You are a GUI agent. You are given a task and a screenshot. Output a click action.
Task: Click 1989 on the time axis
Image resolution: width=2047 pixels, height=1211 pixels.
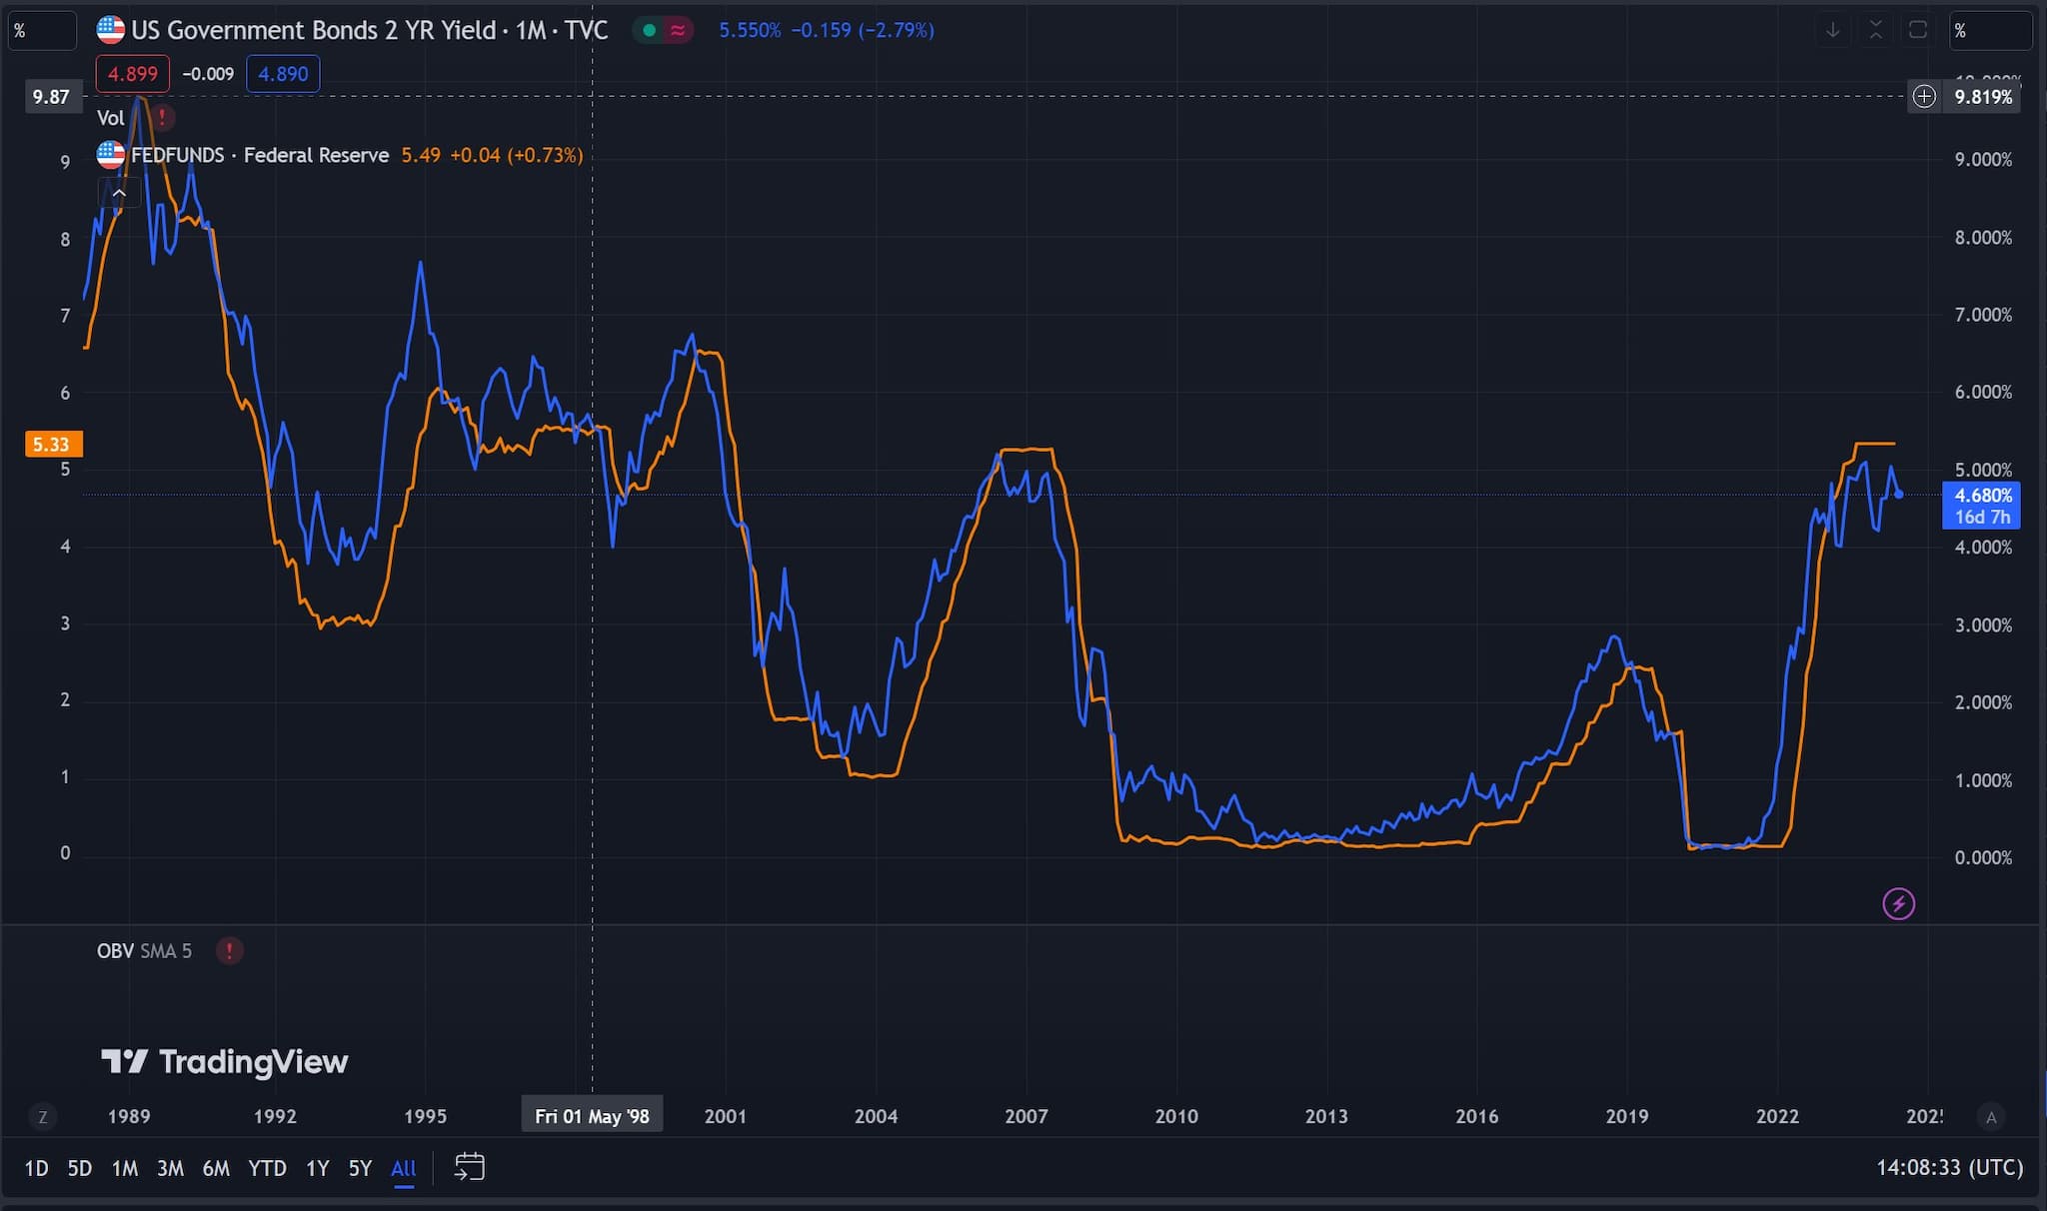[129, 1116]
